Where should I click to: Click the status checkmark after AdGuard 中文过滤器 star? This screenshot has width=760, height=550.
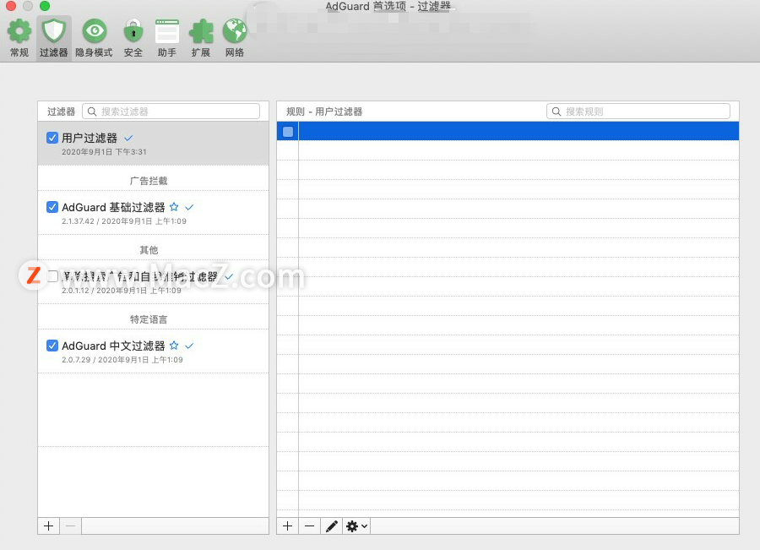tap(189, 346)
